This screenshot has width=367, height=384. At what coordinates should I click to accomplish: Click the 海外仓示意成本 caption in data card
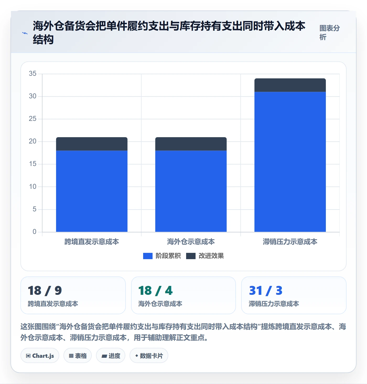[160, 304]
